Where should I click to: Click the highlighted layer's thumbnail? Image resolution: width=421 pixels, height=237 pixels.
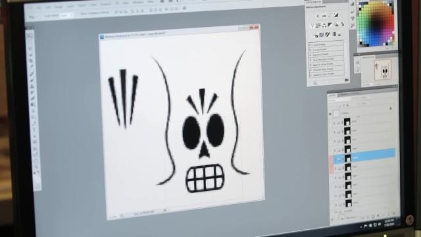[x=348, y=158]
